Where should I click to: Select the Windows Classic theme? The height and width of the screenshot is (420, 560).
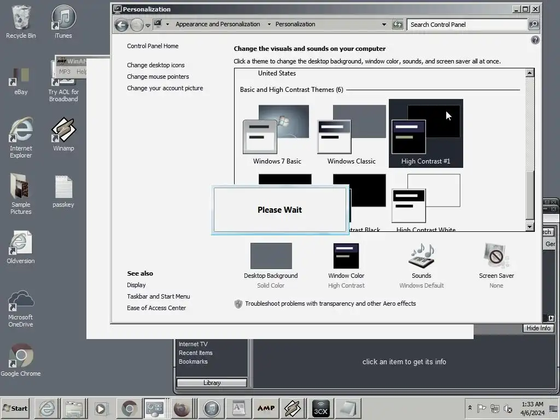click(352, 135)
